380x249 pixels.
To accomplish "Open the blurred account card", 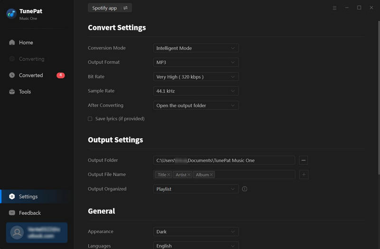I will pos(37,232).
